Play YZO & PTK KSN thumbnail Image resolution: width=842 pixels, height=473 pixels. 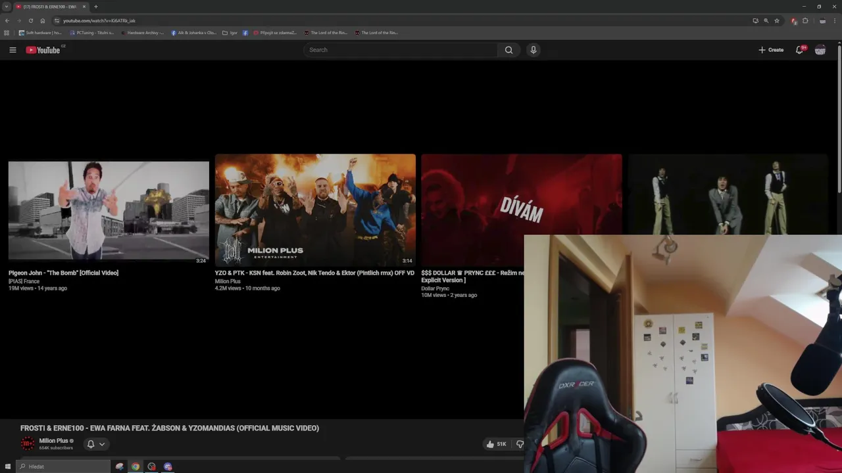tap(315, 210)
